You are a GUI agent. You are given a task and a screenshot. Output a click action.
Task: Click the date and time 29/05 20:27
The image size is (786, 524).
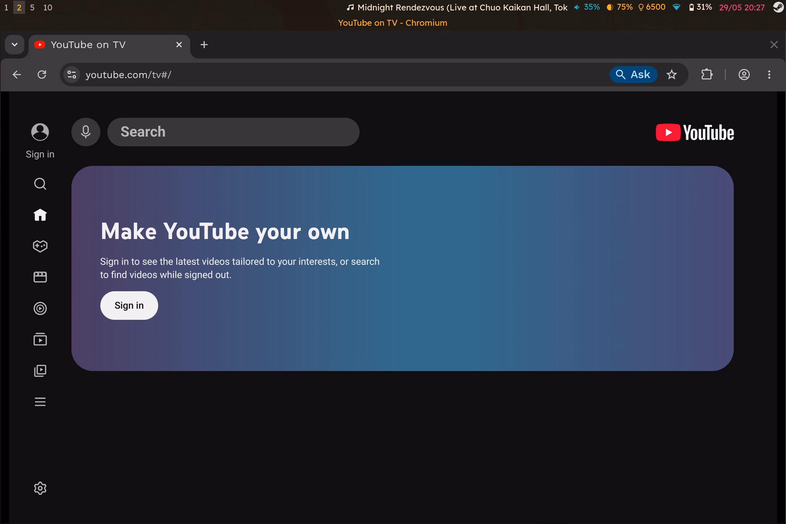coord(742,8)
